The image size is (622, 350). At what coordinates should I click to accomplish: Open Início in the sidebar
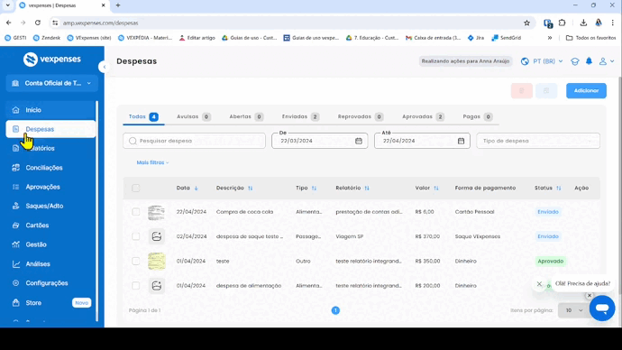[50, 110]
